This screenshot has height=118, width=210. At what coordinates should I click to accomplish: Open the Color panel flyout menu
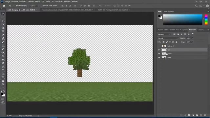tap(208, 11)
